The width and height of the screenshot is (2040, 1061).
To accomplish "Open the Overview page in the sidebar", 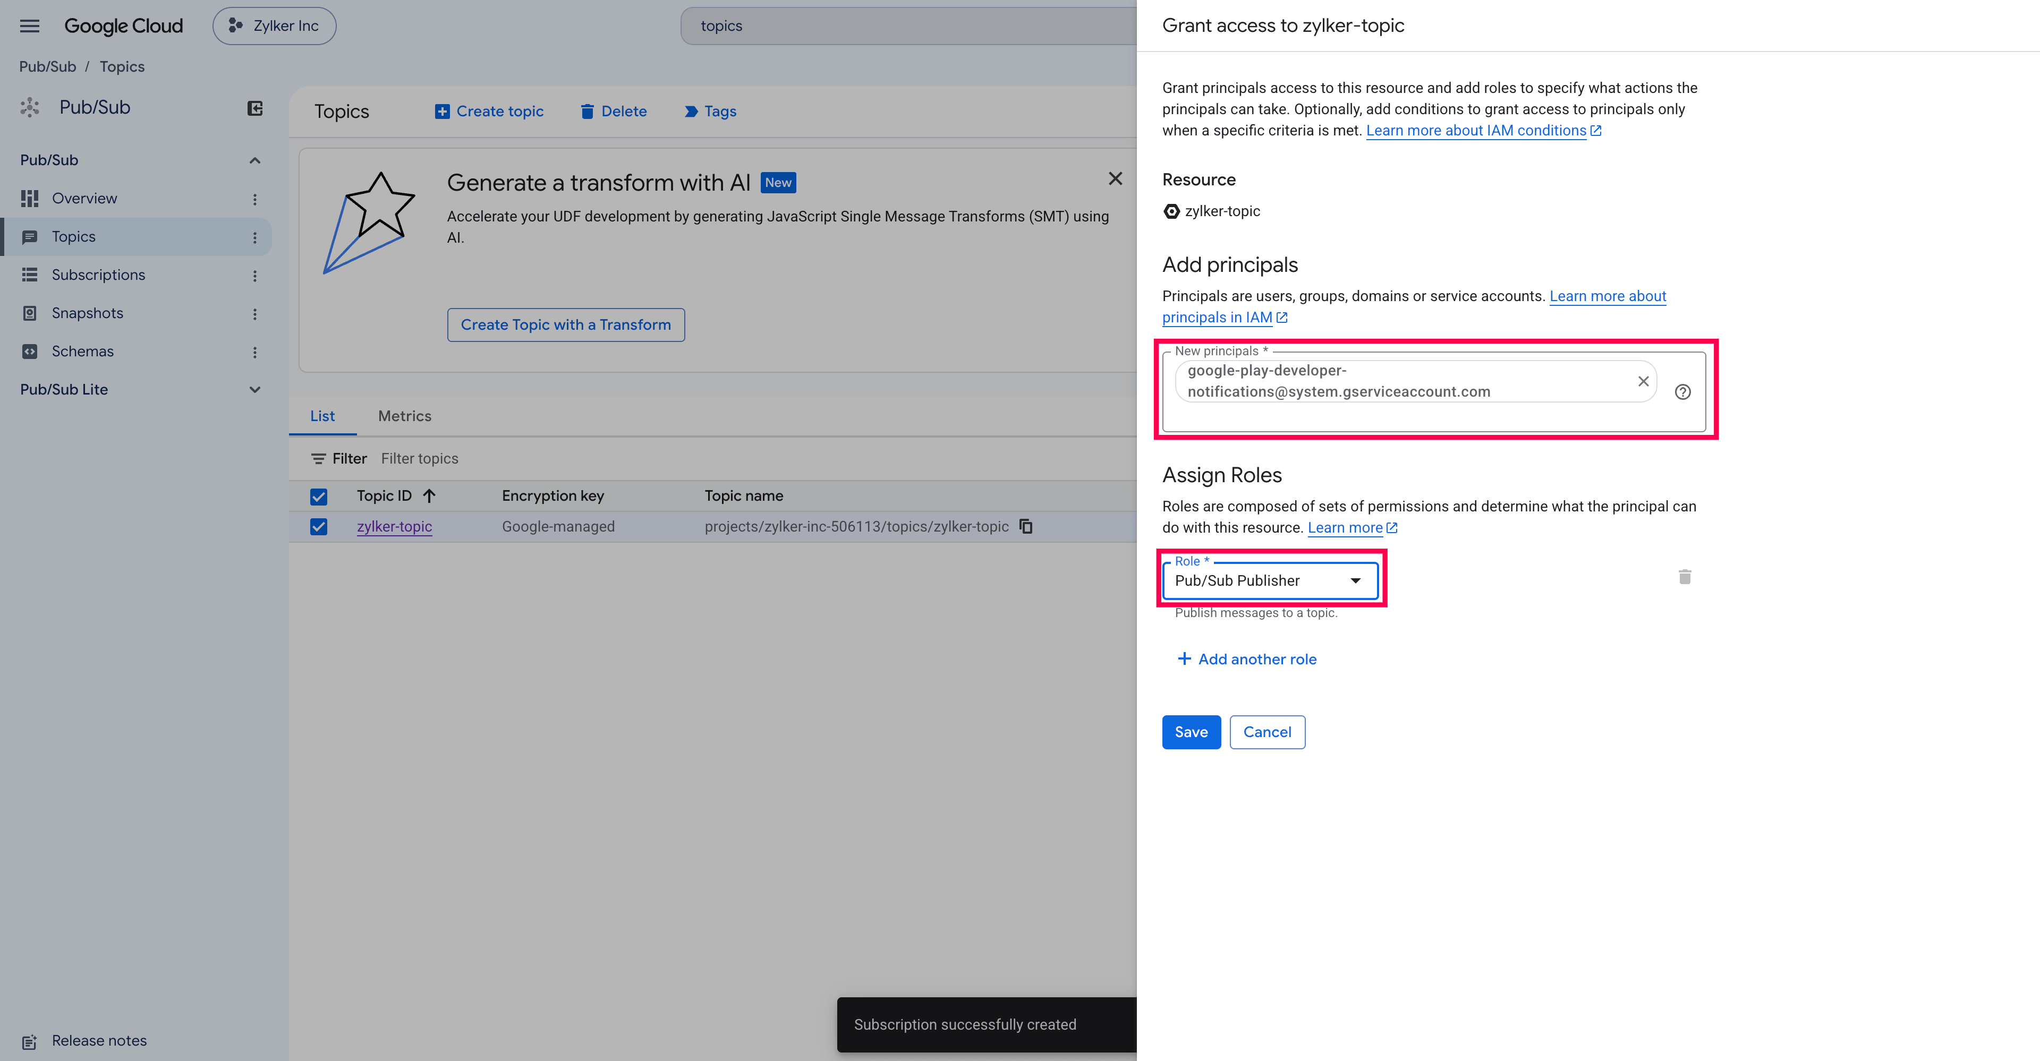I will tap(84, 199).
